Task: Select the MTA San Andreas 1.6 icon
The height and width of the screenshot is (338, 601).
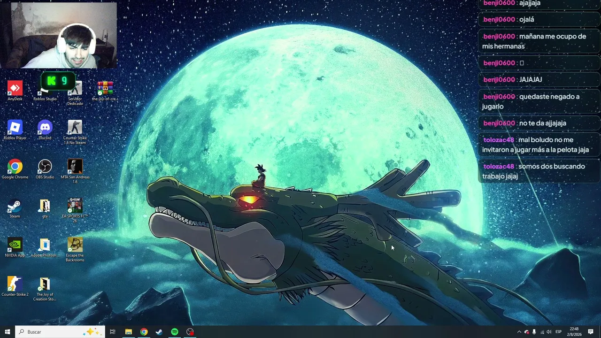Action: tap(75, 171)
